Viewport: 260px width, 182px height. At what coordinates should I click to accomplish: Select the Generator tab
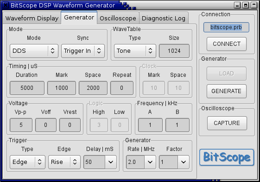tap(79, 18)
